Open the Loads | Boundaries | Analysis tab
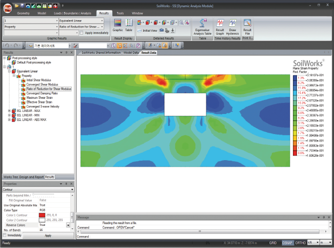The height and width of the screenshot is (248, 334). click(x=73, y=13)
